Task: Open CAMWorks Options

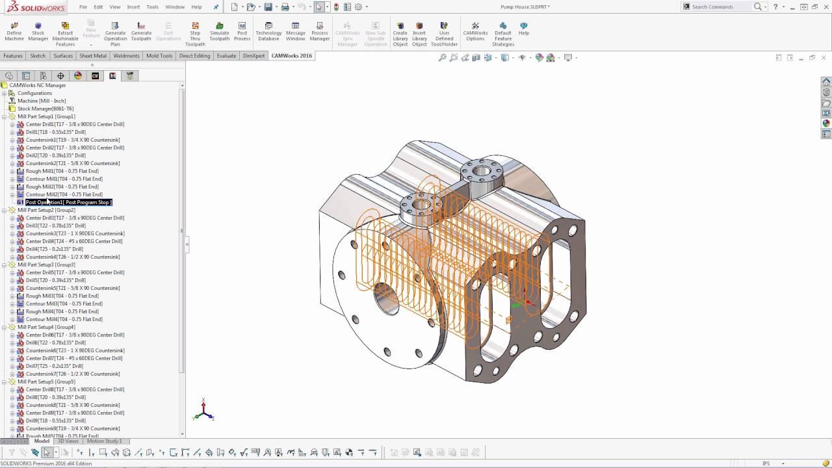Action: [x=475, y=32]
